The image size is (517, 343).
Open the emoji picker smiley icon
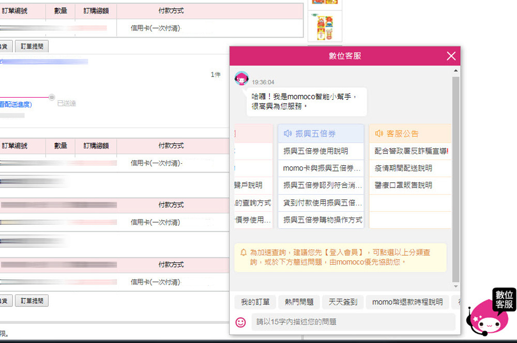241,322
